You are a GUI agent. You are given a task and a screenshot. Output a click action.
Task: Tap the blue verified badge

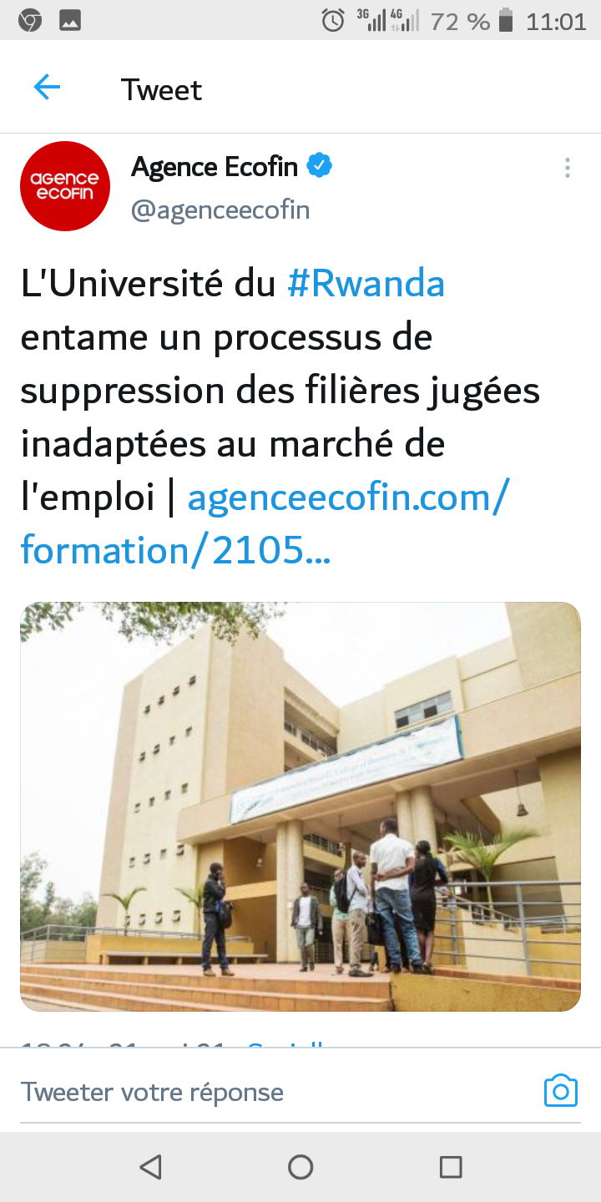320,166
